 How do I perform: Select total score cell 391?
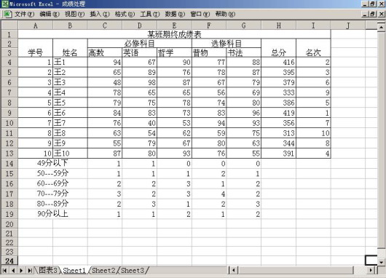[x=279, y=154]
